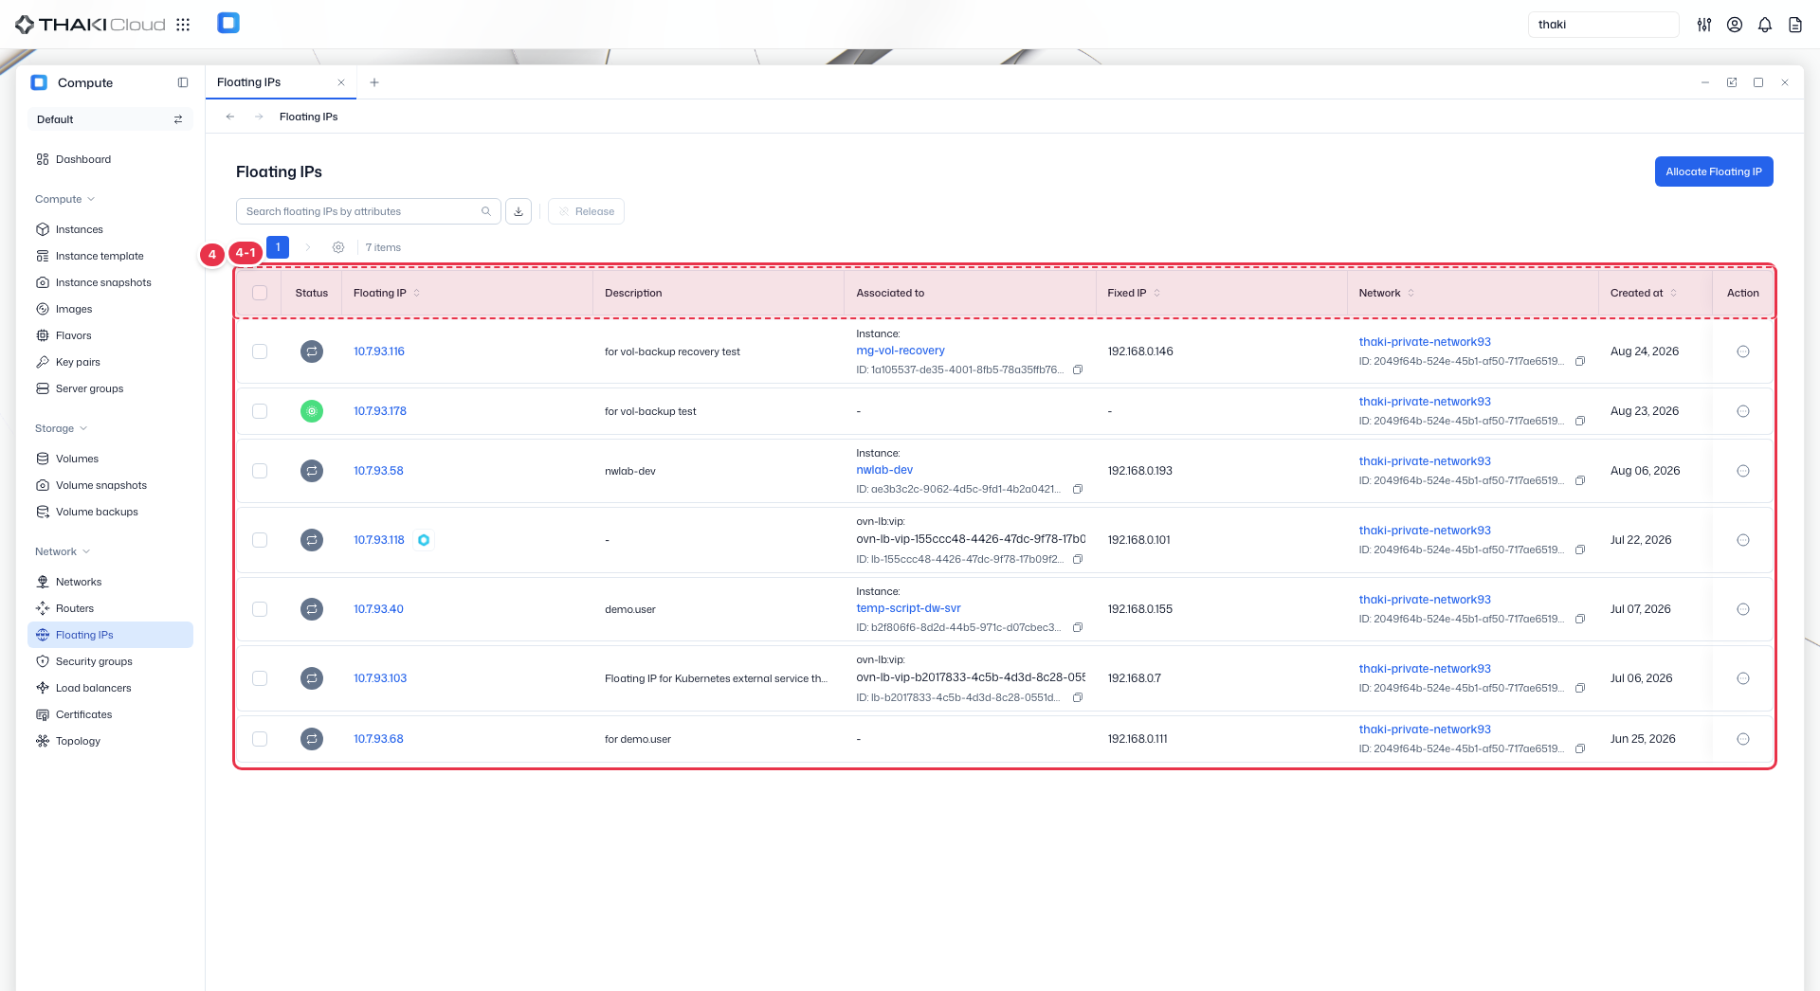Screen dimensions: 1820x991
Task: Copy the mg-vol-recovery instance ID
Action: (x=1078, y=369)
